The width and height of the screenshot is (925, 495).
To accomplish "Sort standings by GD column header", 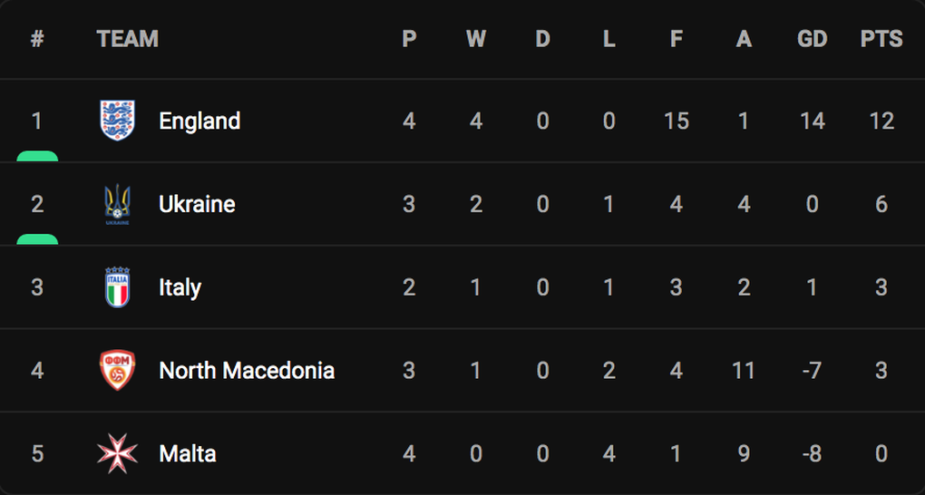I will (x=813, y=39).
